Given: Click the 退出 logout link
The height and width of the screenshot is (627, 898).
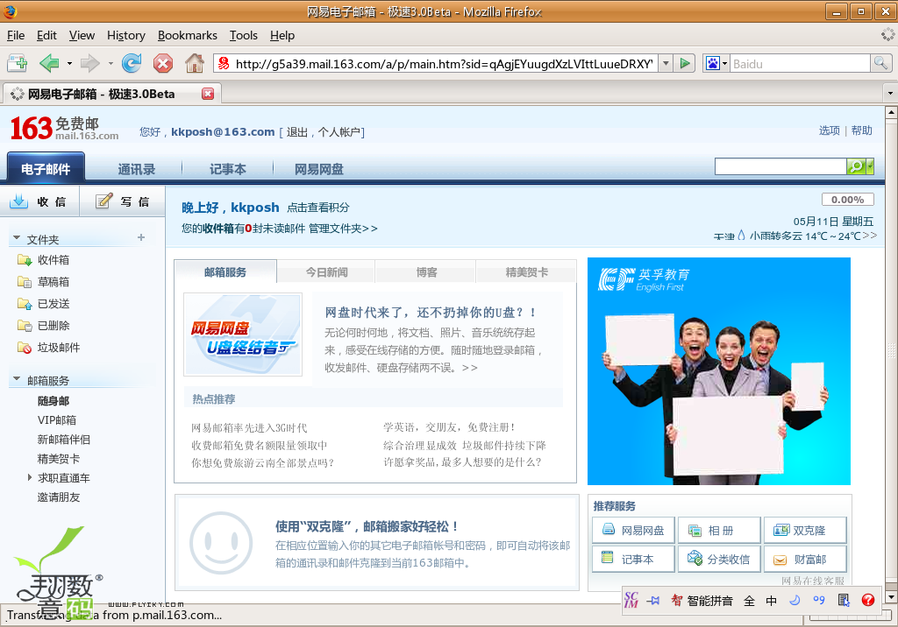Looking at the screenshot, I should 297,132.
